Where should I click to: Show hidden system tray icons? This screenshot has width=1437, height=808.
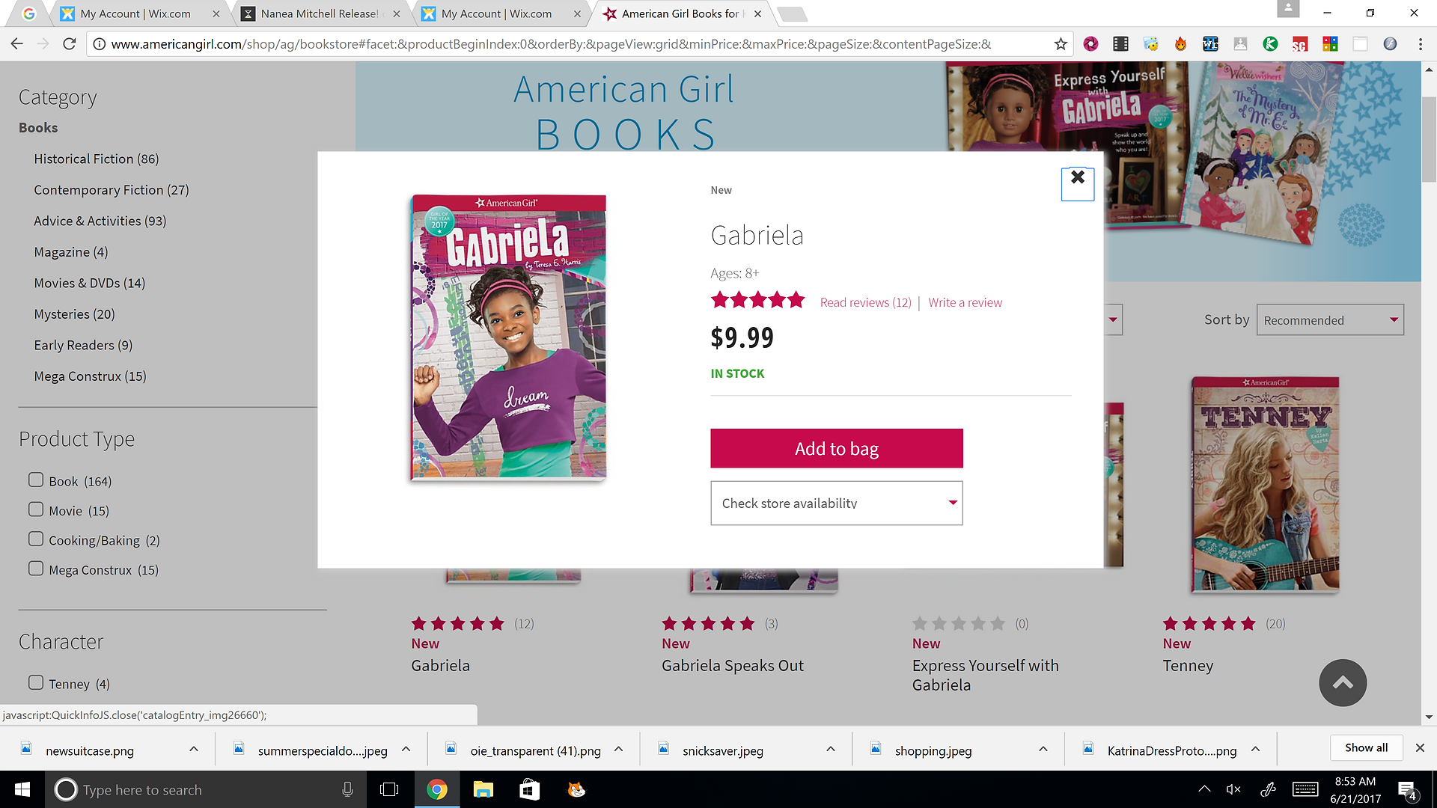coord(1203,789)
